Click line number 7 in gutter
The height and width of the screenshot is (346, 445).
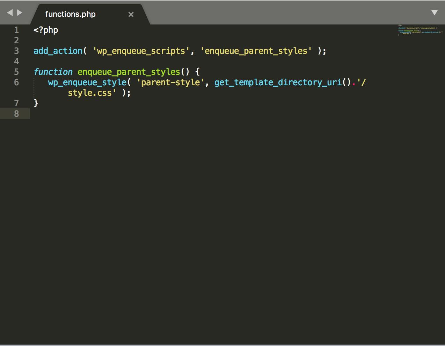click(x=16, y=103)
